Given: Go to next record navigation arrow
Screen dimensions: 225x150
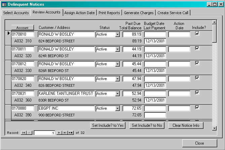Looking at the screenshot, I should 59,133.
